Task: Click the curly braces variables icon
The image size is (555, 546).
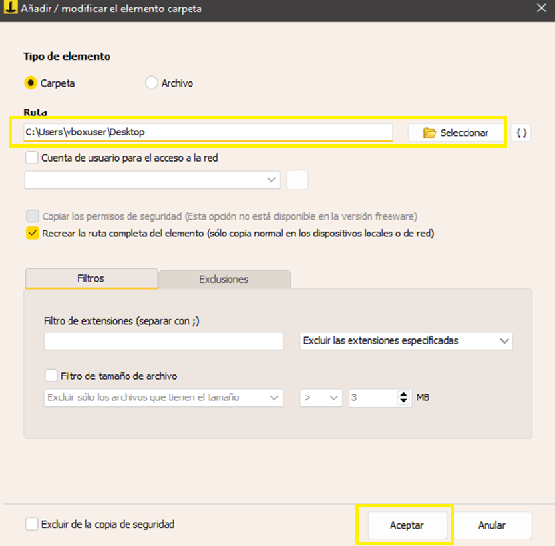Action: pyautogui.click(x=522, y=133)
